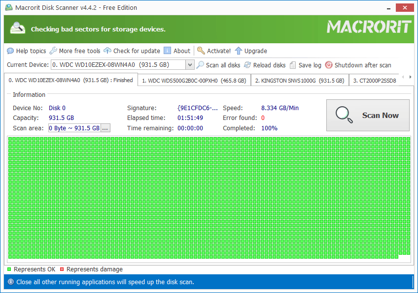Click the green Represents OK legend square
Screen dimensions: 418x293
(x=9, y=269)
